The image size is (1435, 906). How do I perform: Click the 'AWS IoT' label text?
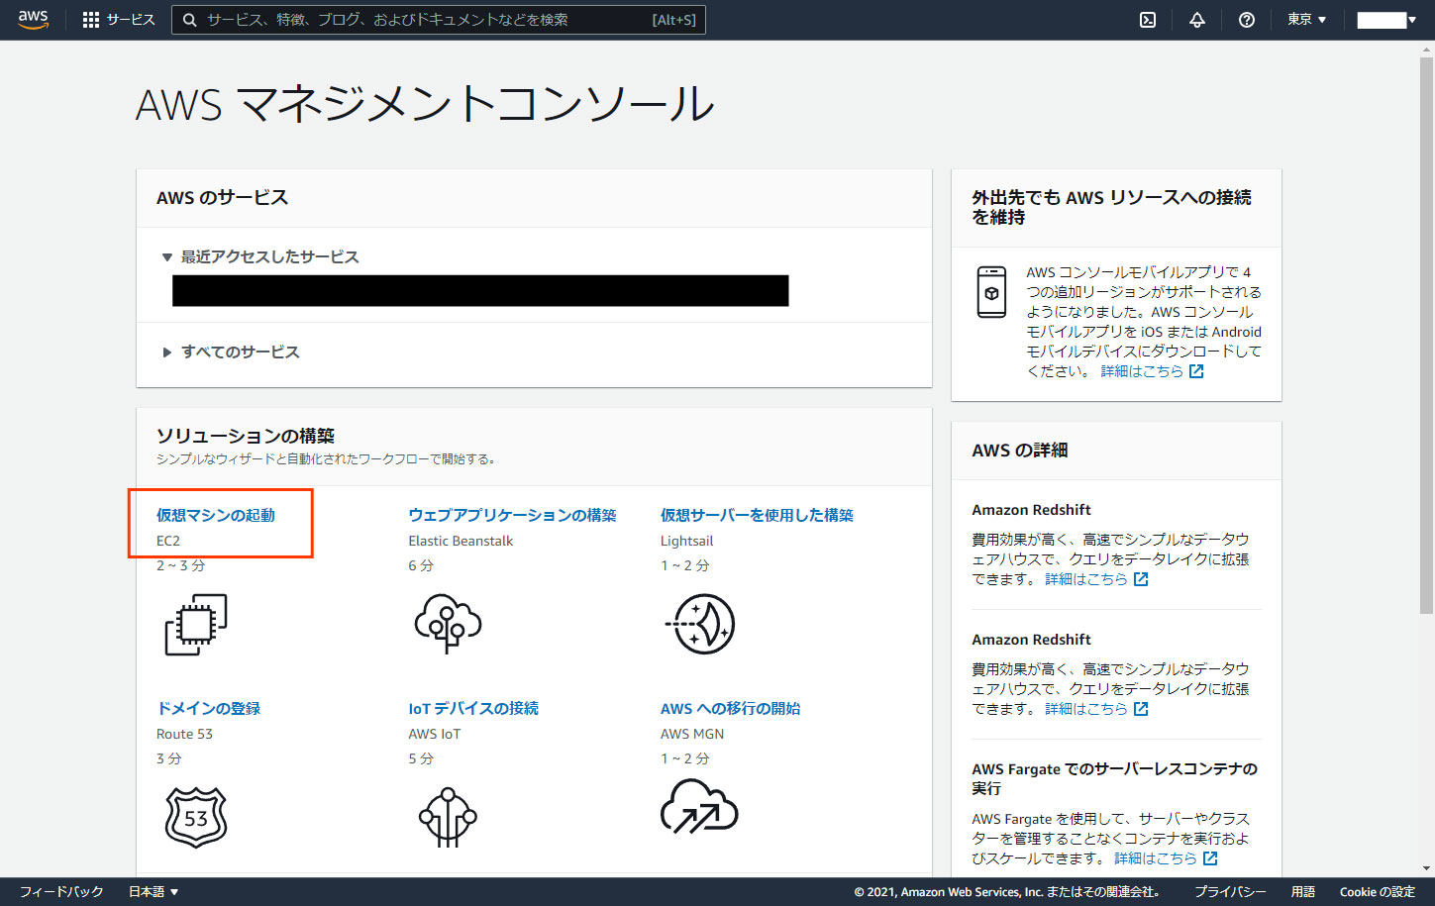tap(434, 734)
